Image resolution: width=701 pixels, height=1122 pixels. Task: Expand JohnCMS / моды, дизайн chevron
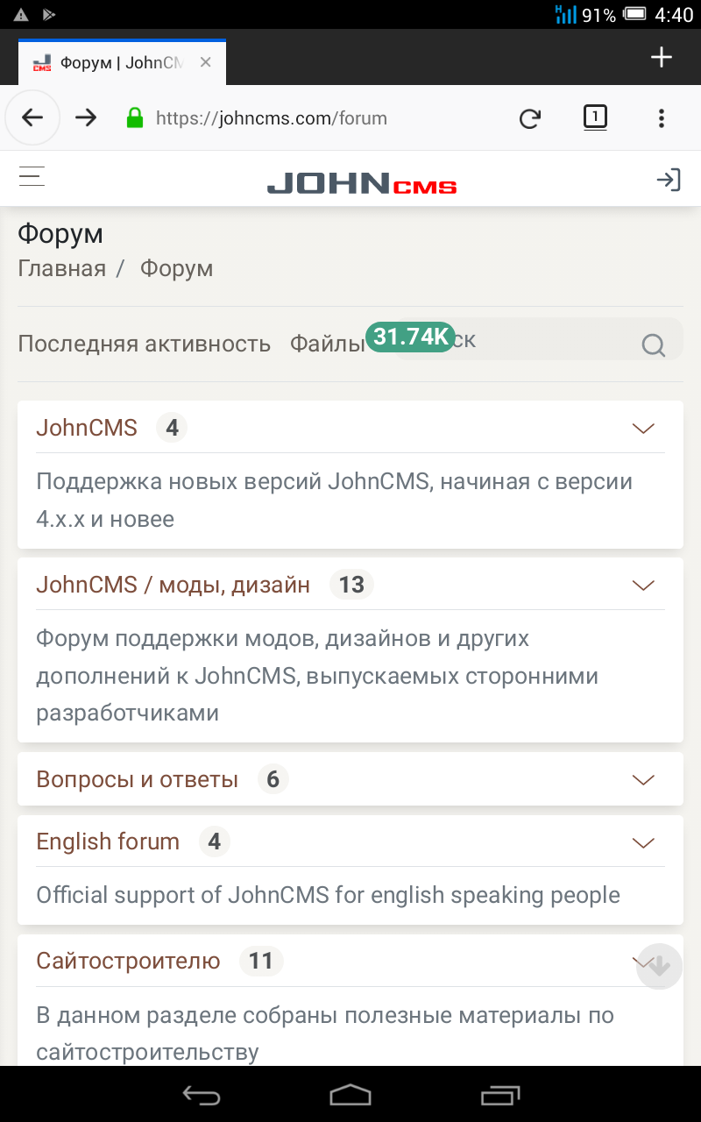pos(643,586)
